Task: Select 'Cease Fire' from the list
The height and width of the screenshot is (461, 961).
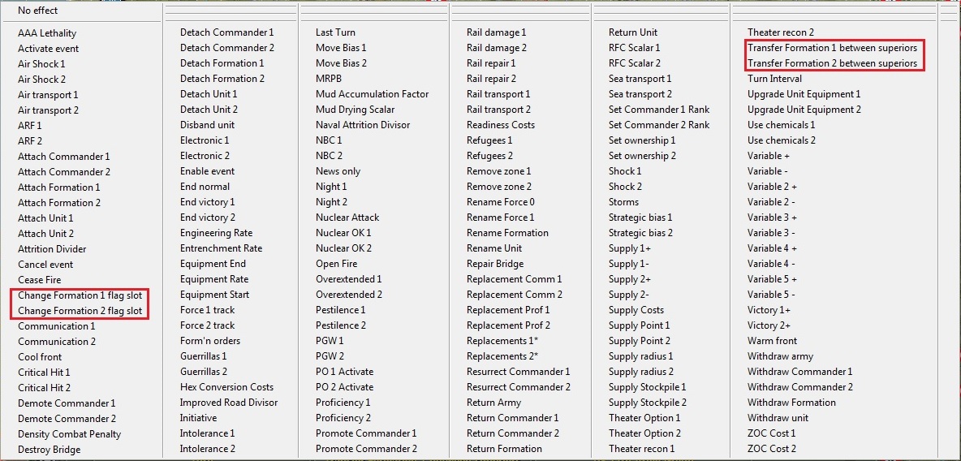Action: 39,279
